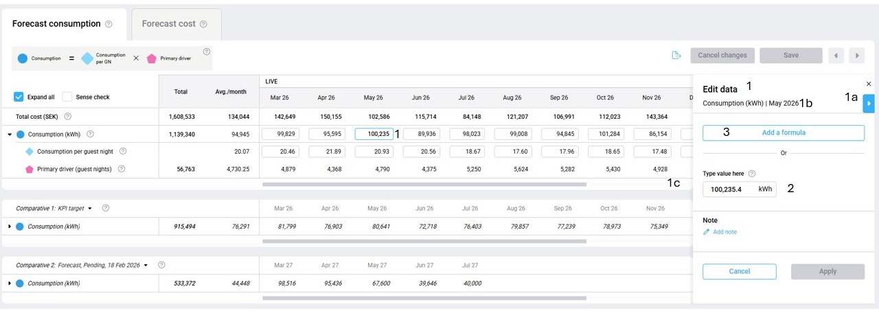The width and height of the screenshot is (879, 311).
Task: Open the Comparative 1: KPI target dropdown
Action: point(90,208)
